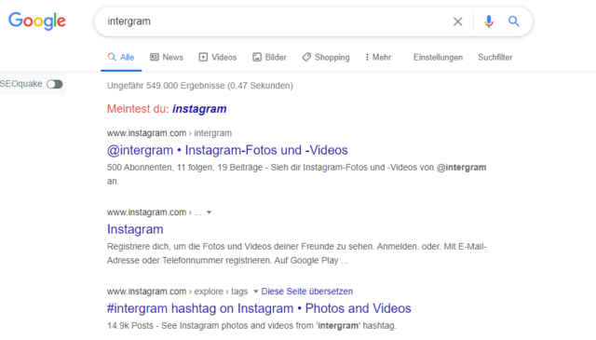This screenshot has height=340, width=596.
Task: Expand the Mehr menu
Action: click(378, 58)
